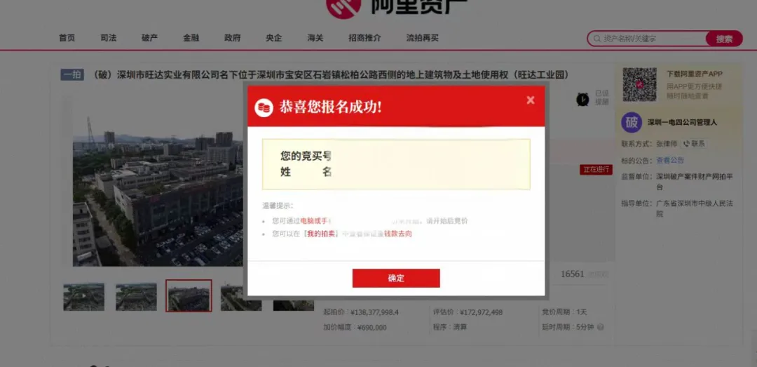
Task: Select the second thumbnail image
Action: click(x=136, y=297)
